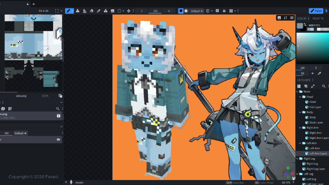Toggle layer visibility eye icon
The image size is (329, 185).
tap(58, 140)
